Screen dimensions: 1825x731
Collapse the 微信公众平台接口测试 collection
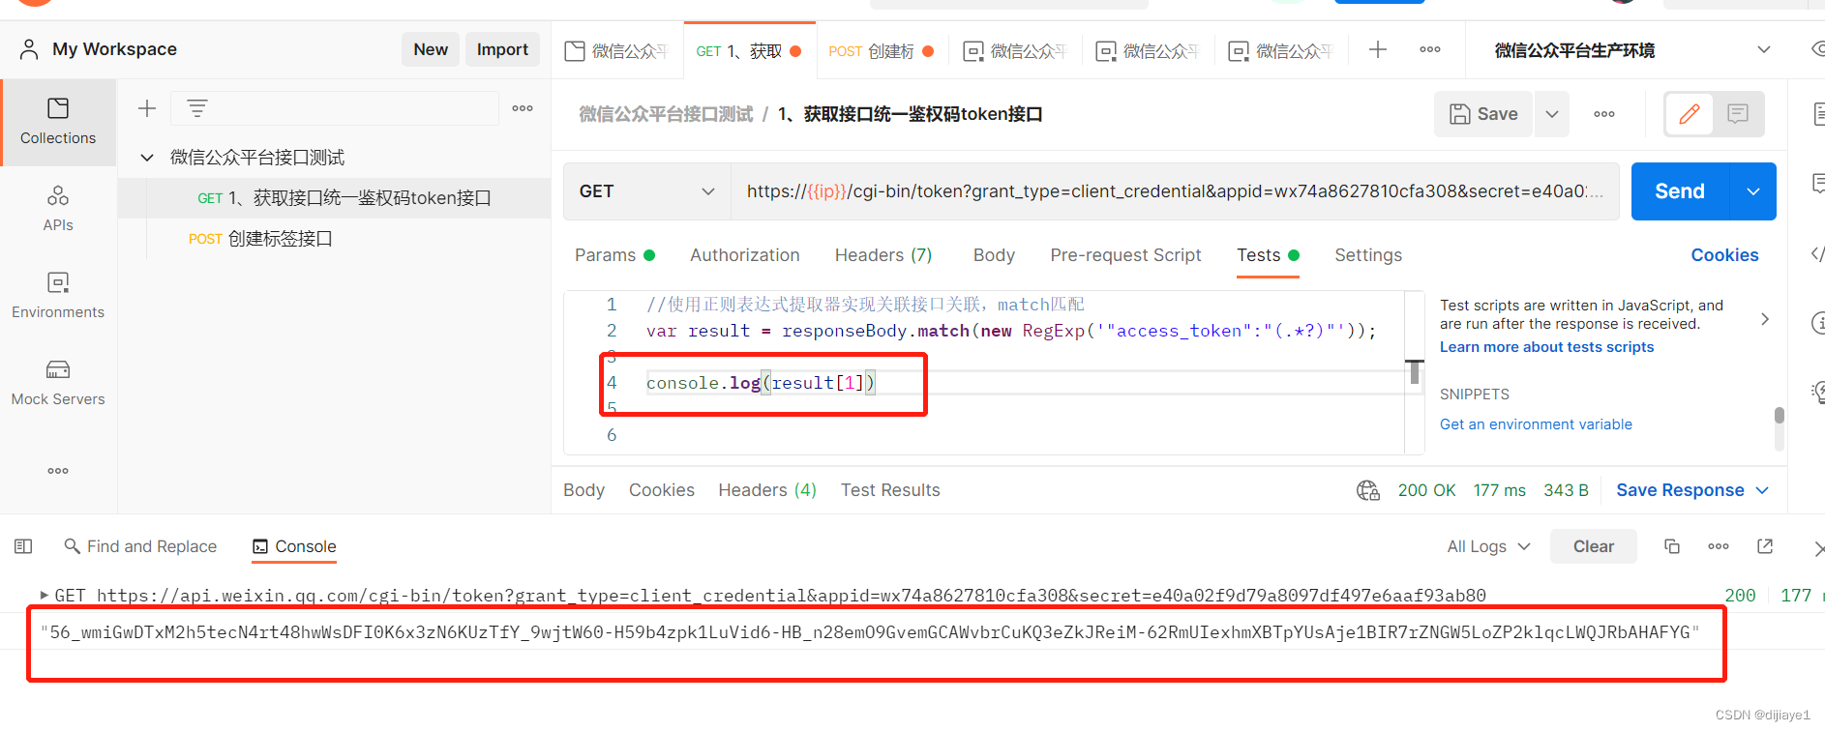[147, 157]
